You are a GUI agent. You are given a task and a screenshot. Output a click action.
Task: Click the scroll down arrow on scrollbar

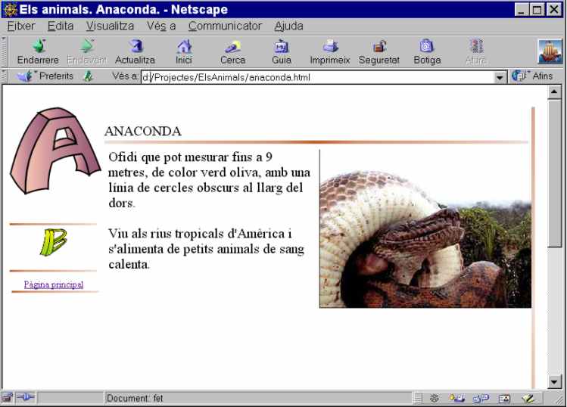click(555, 382)
